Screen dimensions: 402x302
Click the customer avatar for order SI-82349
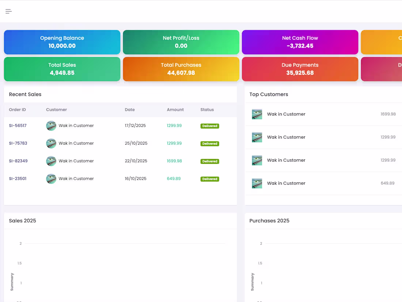tap(51, 161)
